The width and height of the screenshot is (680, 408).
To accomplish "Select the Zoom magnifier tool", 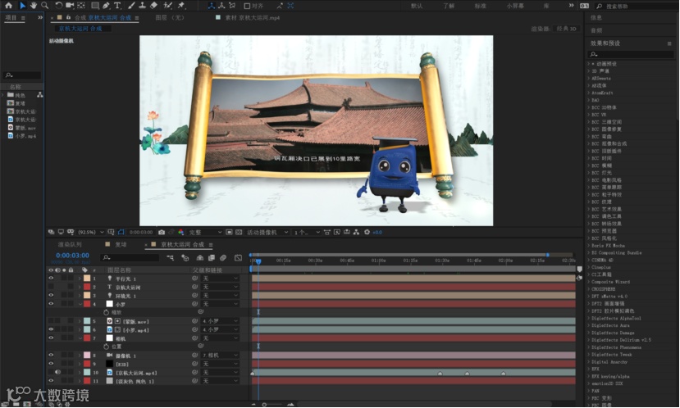I will coord(44,6).
